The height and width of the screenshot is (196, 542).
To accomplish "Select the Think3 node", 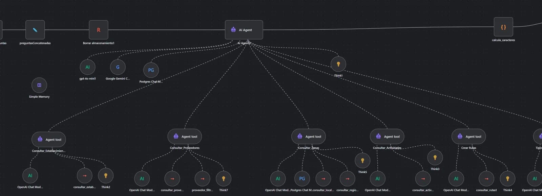I will [435, 157].
